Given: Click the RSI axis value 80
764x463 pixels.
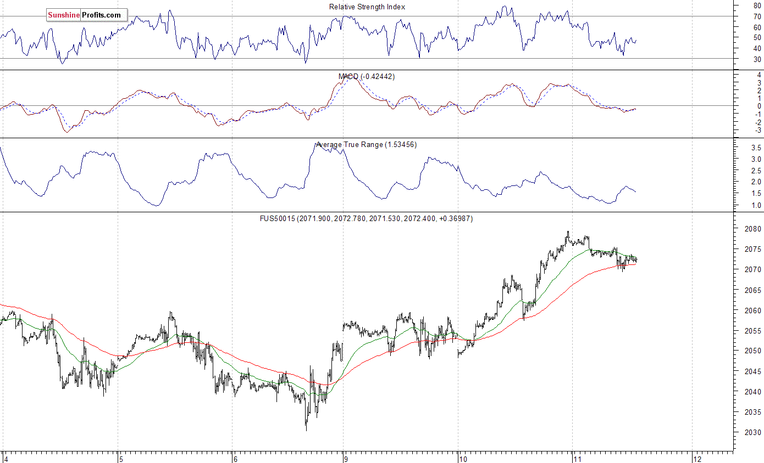Looking at the screenshot, I should (x=757, y=5).
